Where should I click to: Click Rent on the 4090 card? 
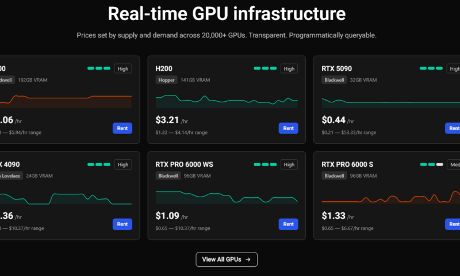point(122,224)
